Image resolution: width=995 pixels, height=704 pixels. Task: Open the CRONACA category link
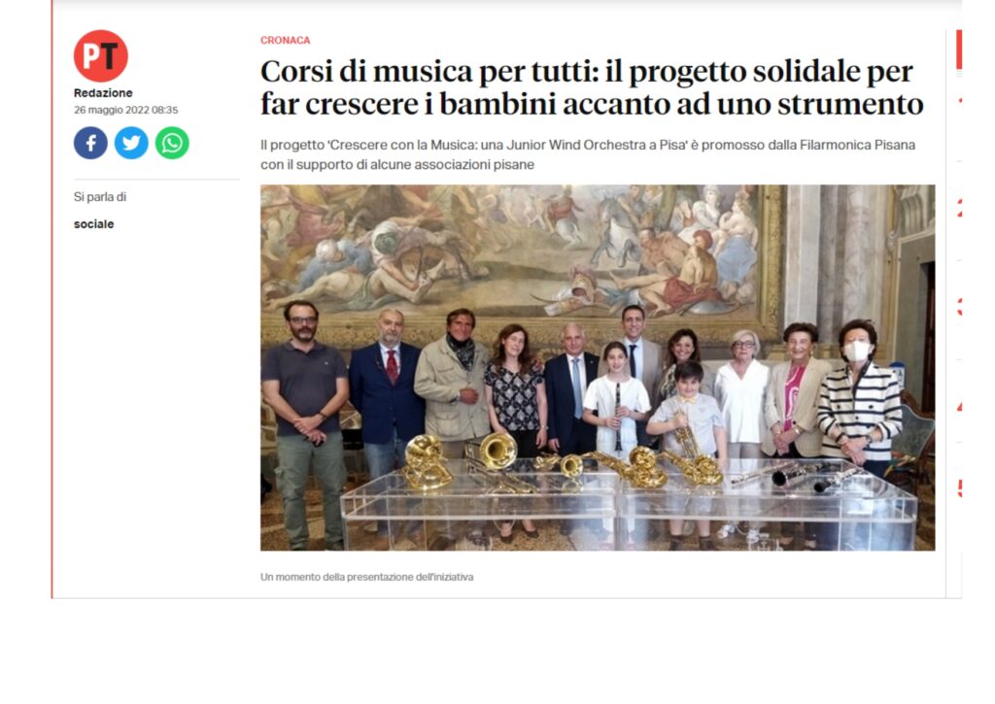pyautogui.click(x=285, y=40)
